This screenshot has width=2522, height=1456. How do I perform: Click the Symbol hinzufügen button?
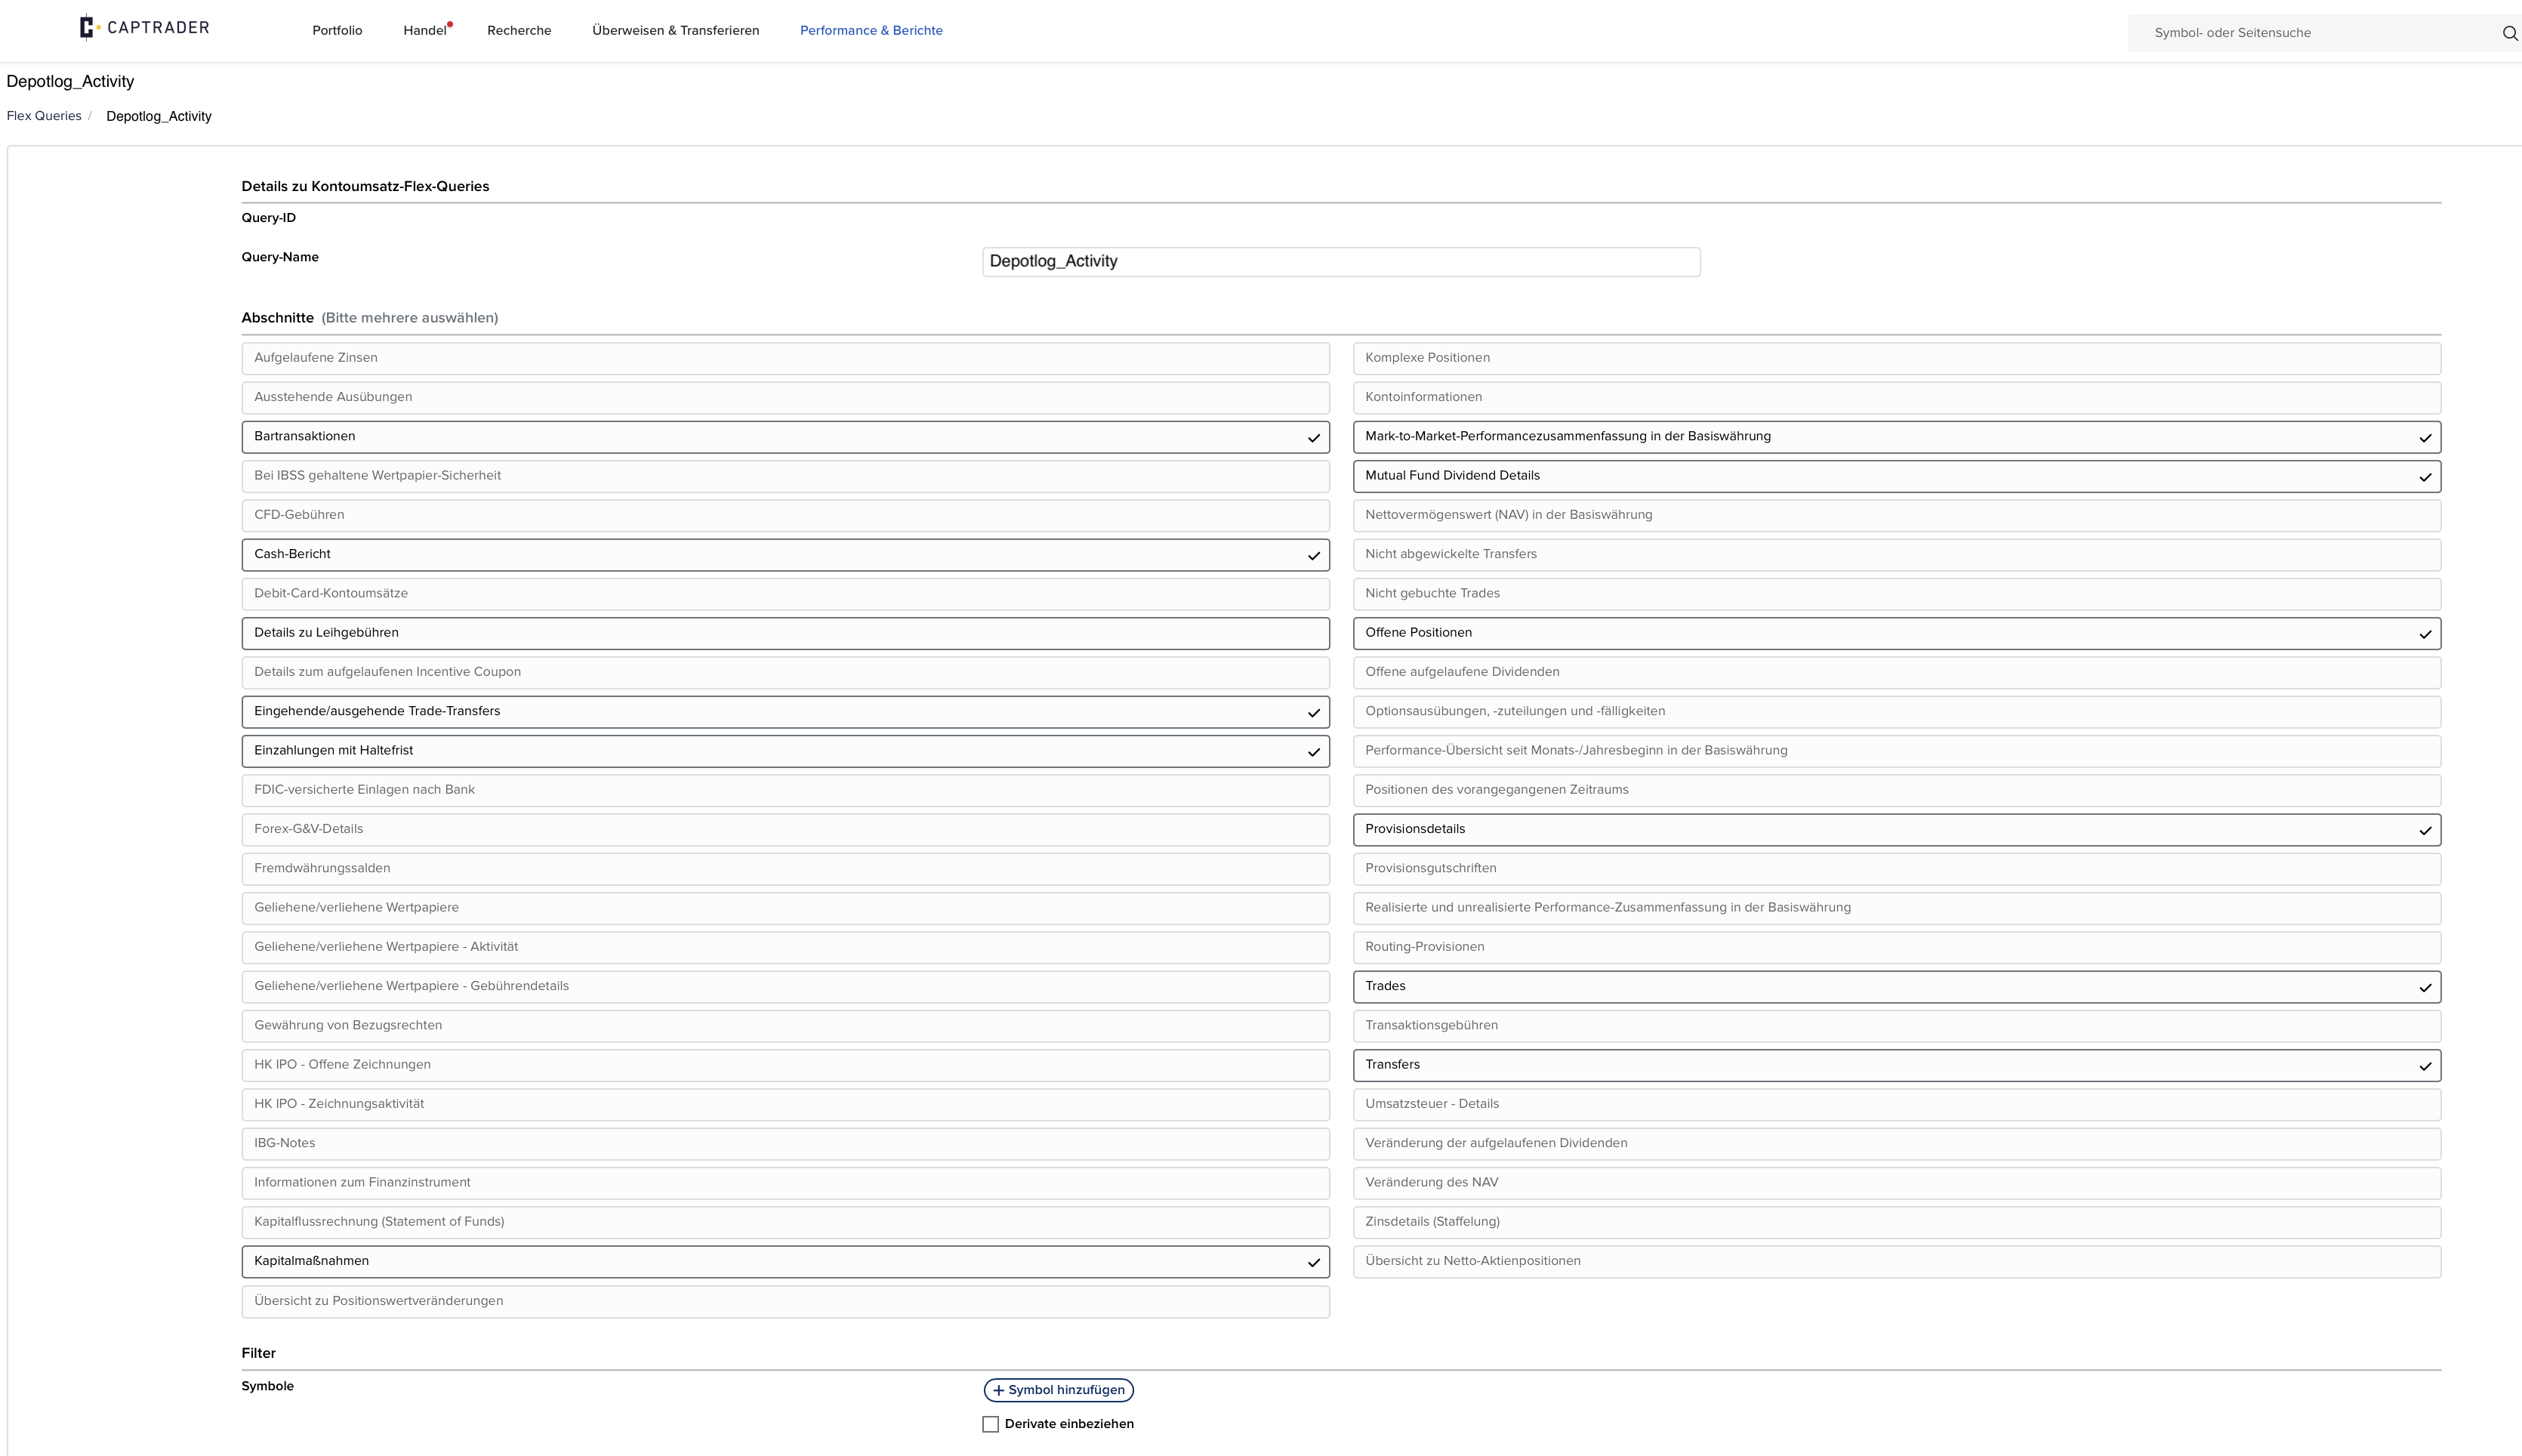click(x=1059, y=1390)
